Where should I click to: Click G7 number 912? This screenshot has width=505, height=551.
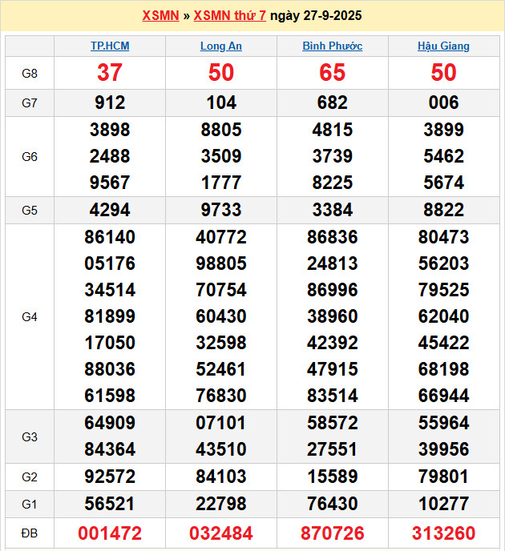(x=110, y=103)
